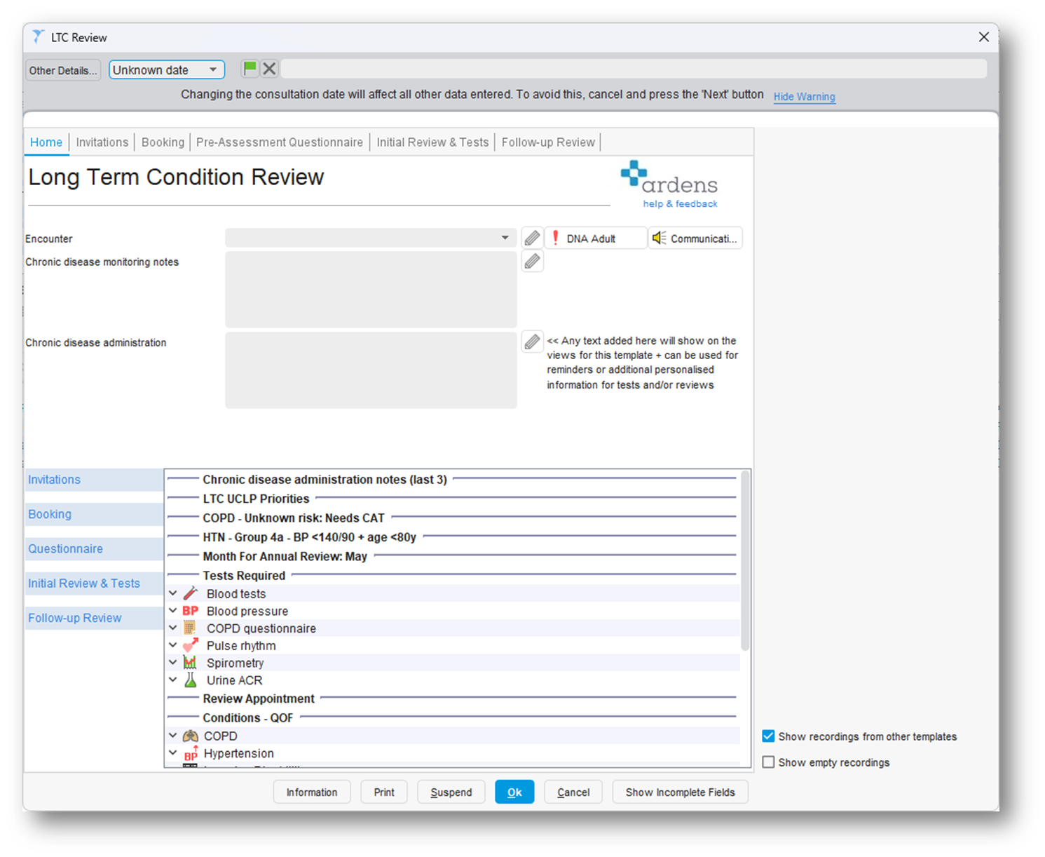This screenshot has height=857, width=1045.
Task: Close the LTC Review window
Action: point(984,37)
